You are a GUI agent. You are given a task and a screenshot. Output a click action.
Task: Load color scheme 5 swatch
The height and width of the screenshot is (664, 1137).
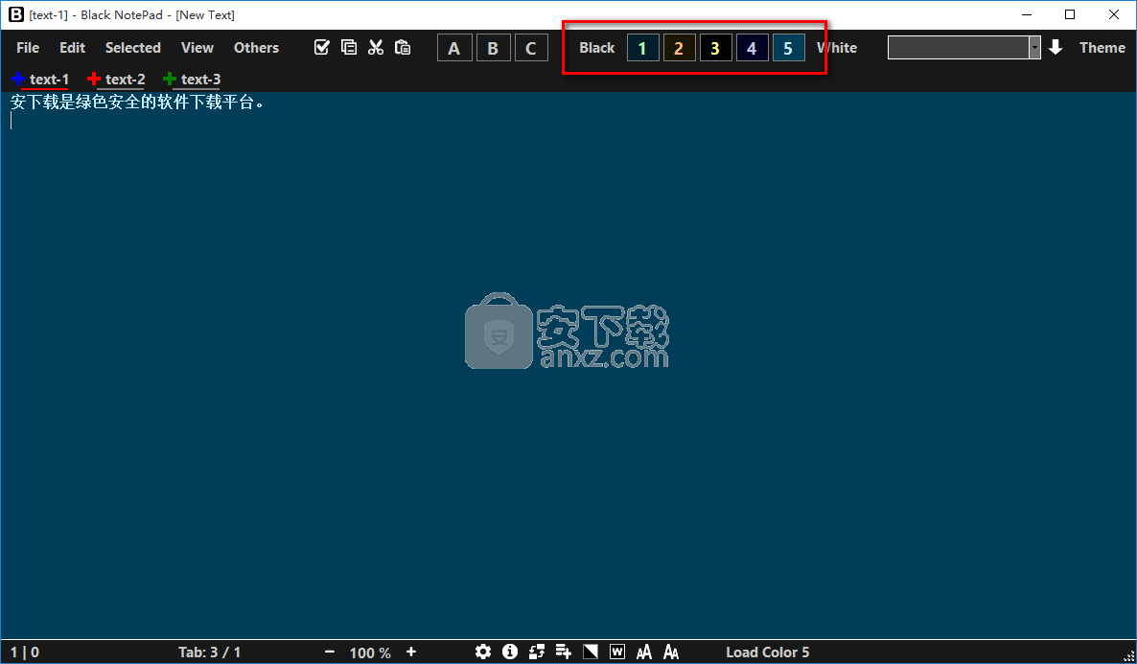coord(788,48)
